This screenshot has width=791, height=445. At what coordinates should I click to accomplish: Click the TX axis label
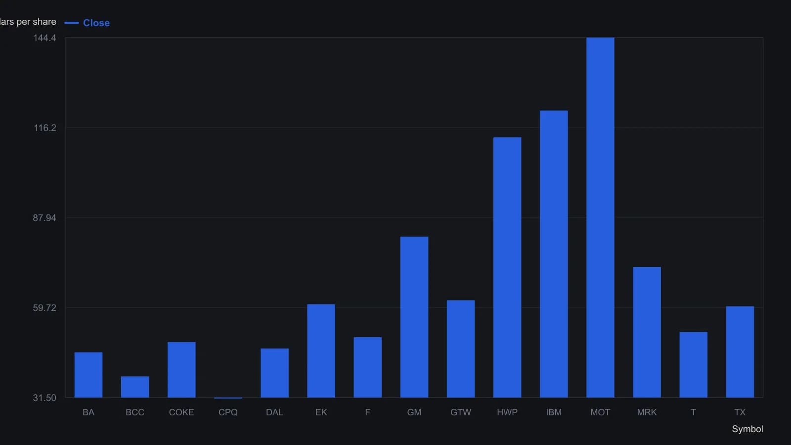740,412
